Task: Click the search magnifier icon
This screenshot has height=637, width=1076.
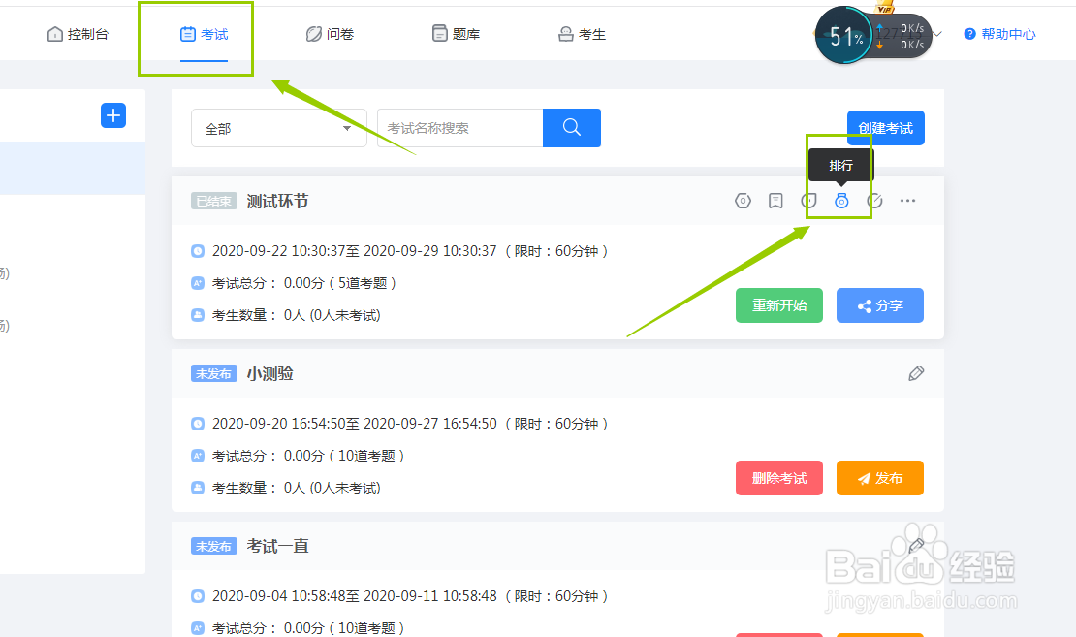Action: (571, 127)
